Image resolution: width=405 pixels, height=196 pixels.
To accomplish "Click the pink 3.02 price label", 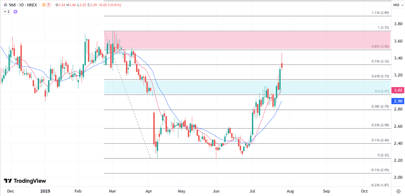I will [x=397, y=90].
